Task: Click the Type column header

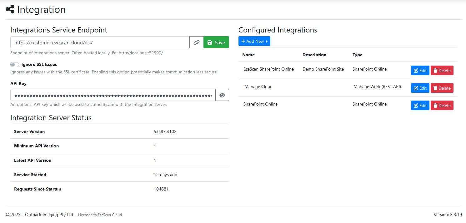Action: tap(357, 55)
